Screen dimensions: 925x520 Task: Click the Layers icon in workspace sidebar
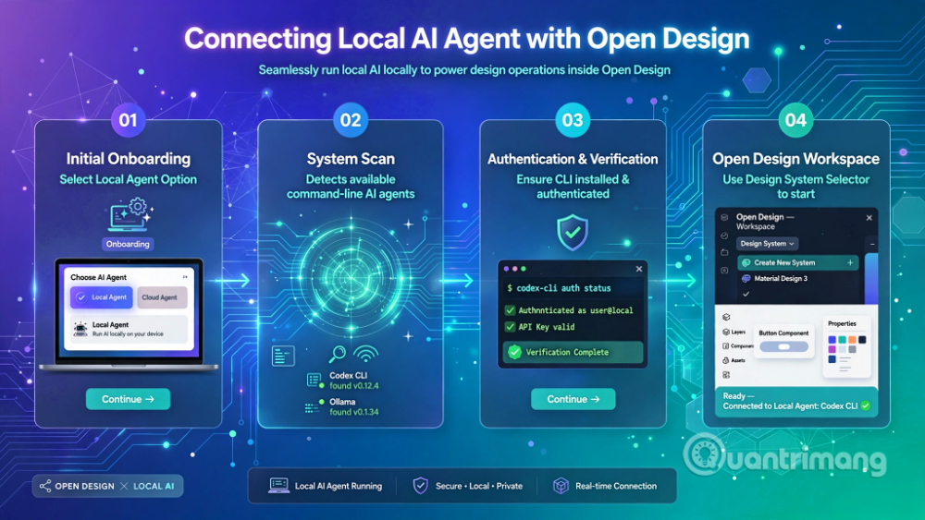726,332
